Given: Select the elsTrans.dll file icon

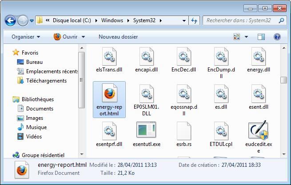Looking at the screenshot, I should [x=109, y=56].
